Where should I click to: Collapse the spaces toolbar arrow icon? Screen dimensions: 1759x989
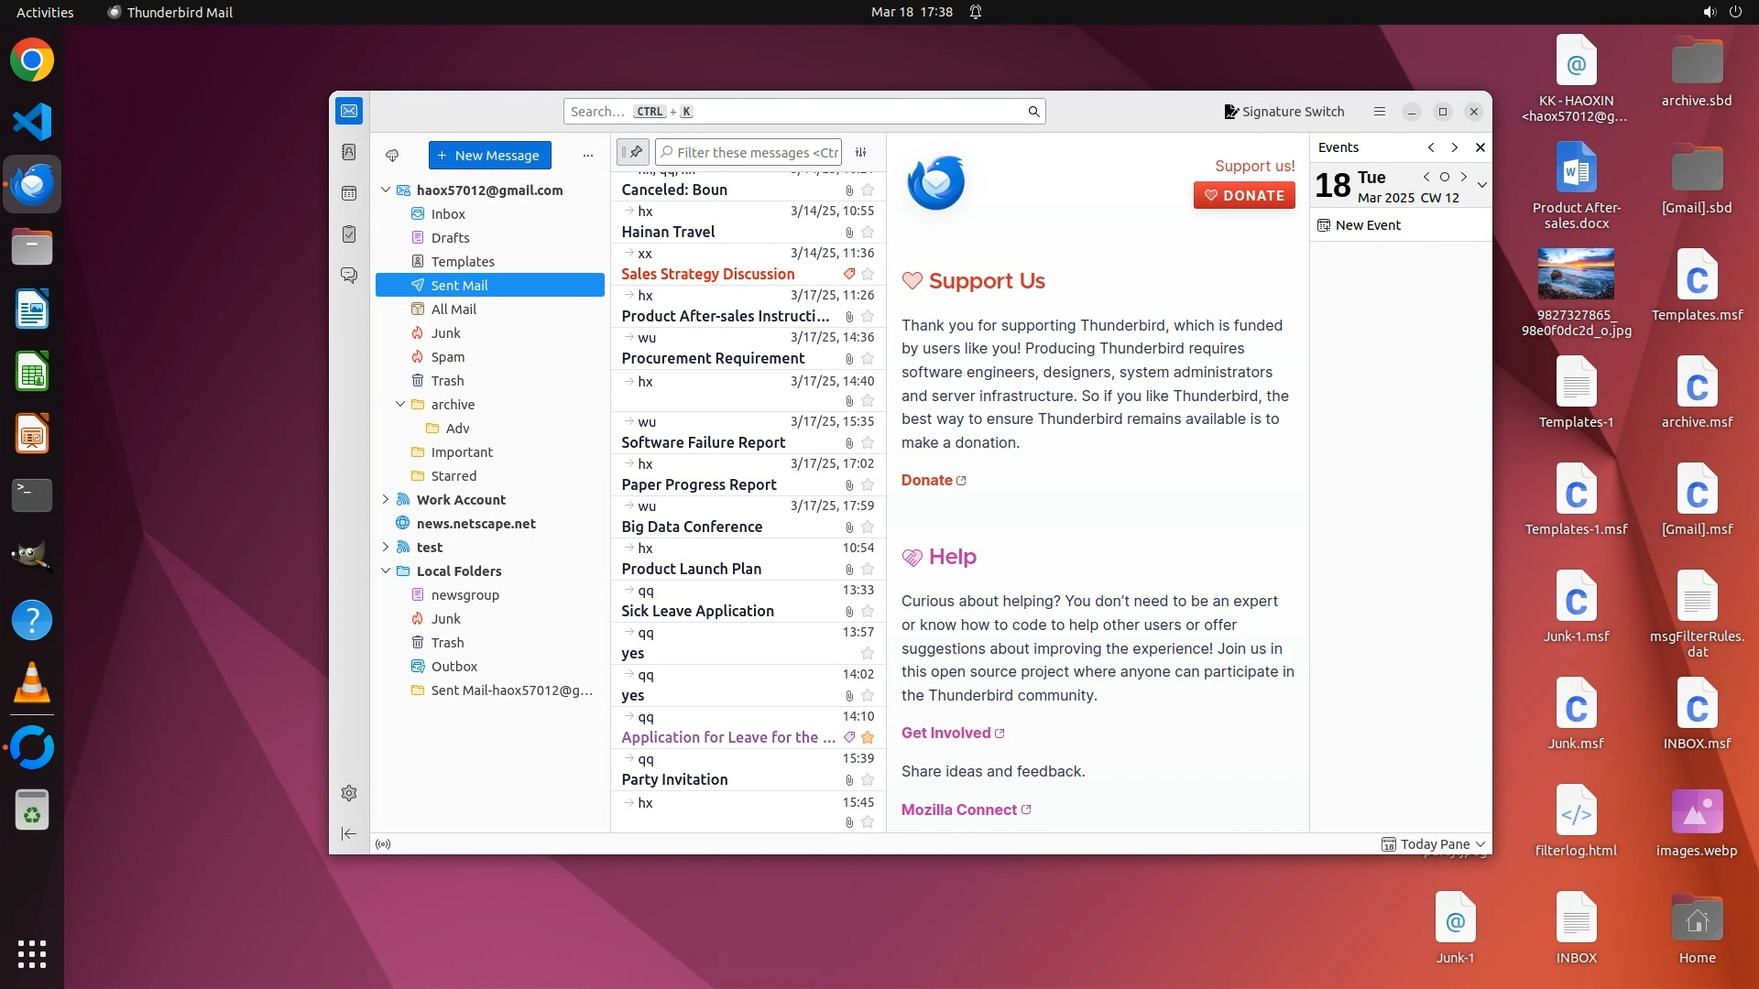point(349,833)
